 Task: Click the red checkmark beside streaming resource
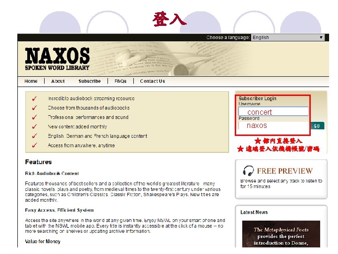[x=34, y=98]
